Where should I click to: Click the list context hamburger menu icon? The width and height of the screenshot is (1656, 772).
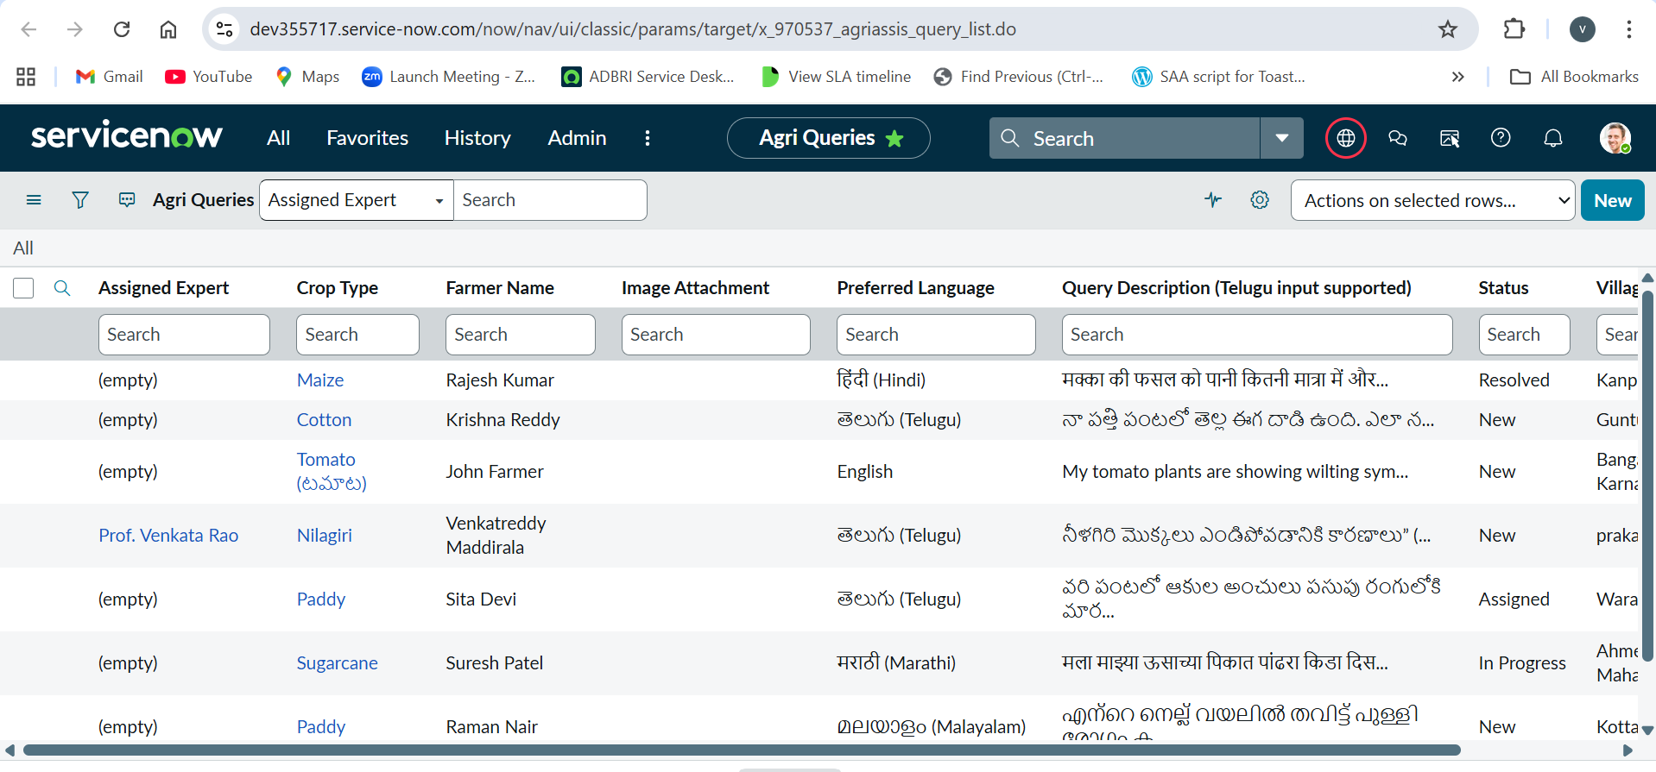[x=34, y=200]
